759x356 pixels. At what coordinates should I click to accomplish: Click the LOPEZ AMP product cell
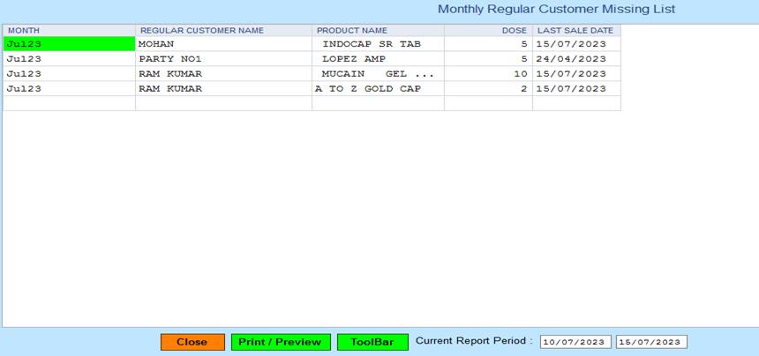coord(378,58)
